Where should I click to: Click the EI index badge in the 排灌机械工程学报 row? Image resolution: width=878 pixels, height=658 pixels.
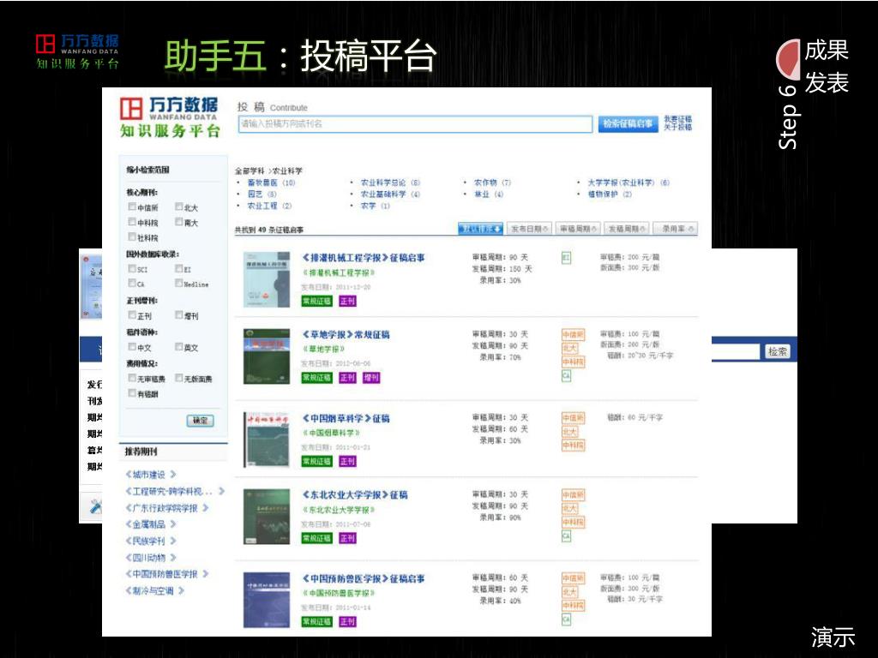tap(566, 258)
